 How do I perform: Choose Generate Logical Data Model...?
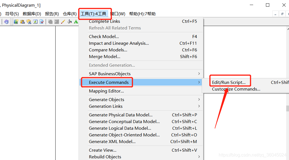[x=141, y=128]
